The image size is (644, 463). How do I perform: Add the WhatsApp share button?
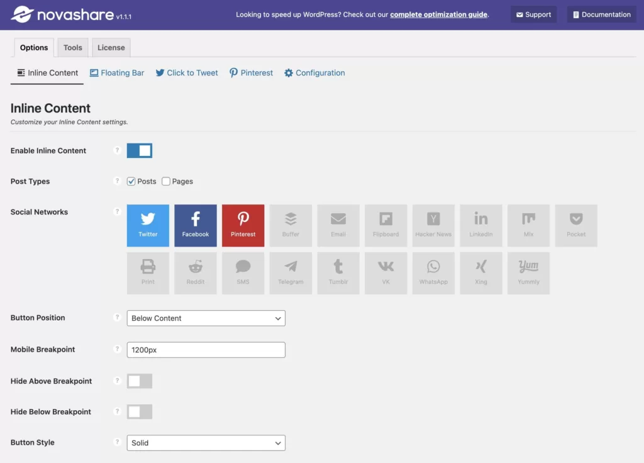click(433, 273)
